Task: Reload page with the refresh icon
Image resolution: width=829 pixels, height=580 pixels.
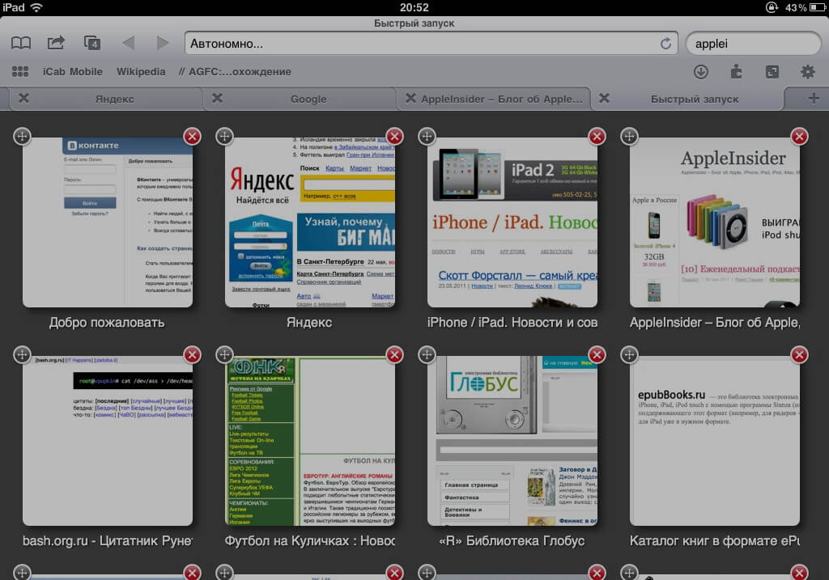Action: point(665,44)
